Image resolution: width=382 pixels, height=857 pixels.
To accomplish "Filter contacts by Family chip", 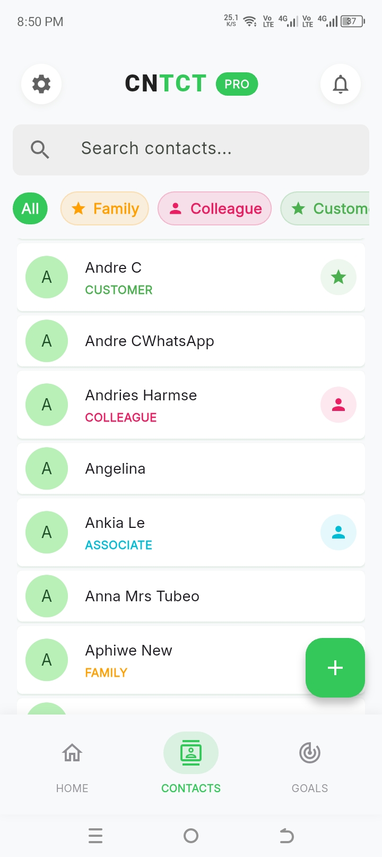I will [x=105, y=208].
